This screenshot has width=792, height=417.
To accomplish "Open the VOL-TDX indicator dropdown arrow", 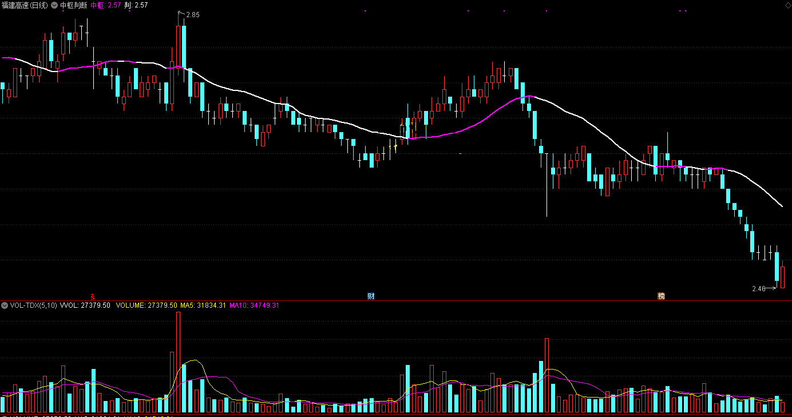I will click(5, 305).
